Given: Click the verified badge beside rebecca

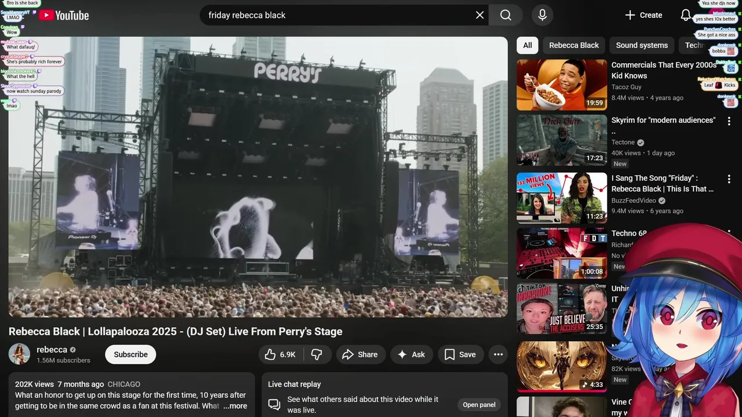Looking at the screenshot, I should (x=73, y=350).
